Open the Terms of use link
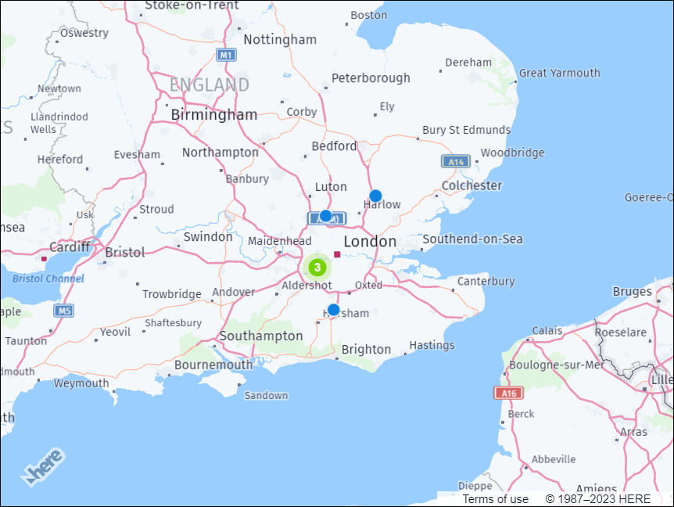This screenshot has height=507, width=674. click(494, 498)
